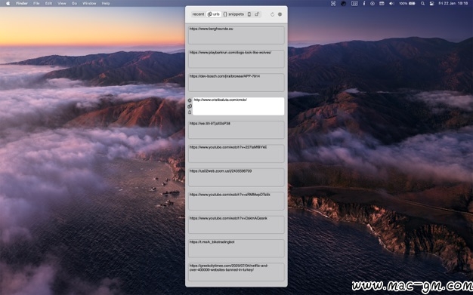
Task: Select the youtube URL ending in sRMMwpDTs5k
Action: (236, 201)
